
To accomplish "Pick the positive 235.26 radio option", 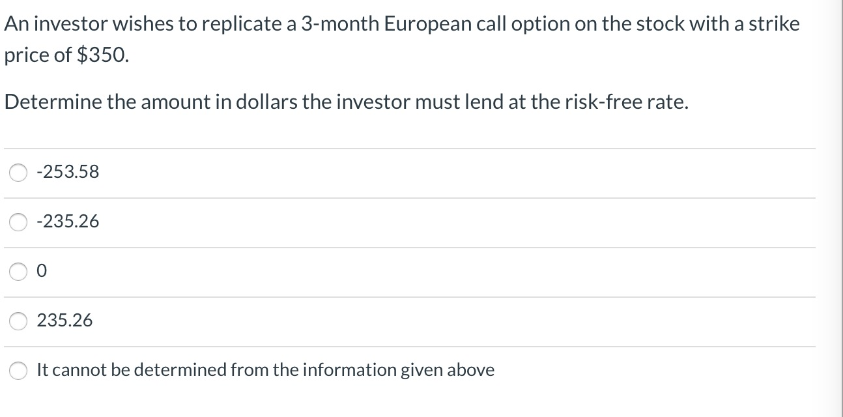I will 18,321.
